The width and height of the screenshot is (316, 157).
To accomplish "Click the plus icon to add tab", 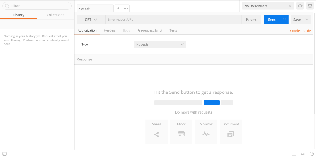I will click(118, 8).
